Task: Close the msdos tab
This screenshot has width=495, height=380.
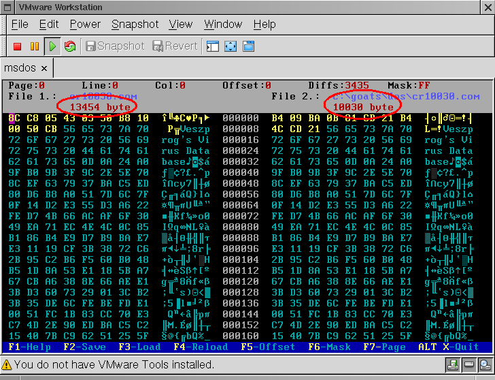Action: coord(44,68)
